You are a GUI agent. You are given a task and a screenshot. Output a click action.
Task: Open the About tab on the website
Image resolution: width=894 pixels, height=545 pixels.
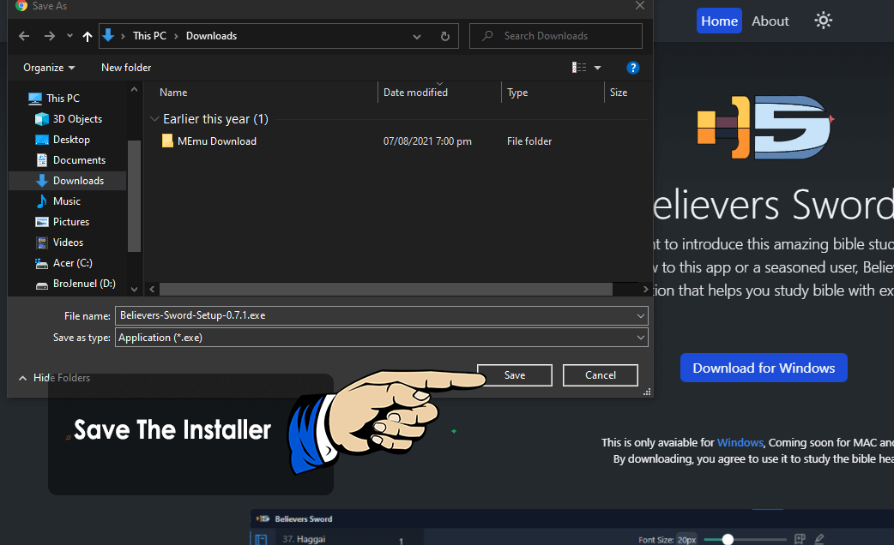point(770,21)
